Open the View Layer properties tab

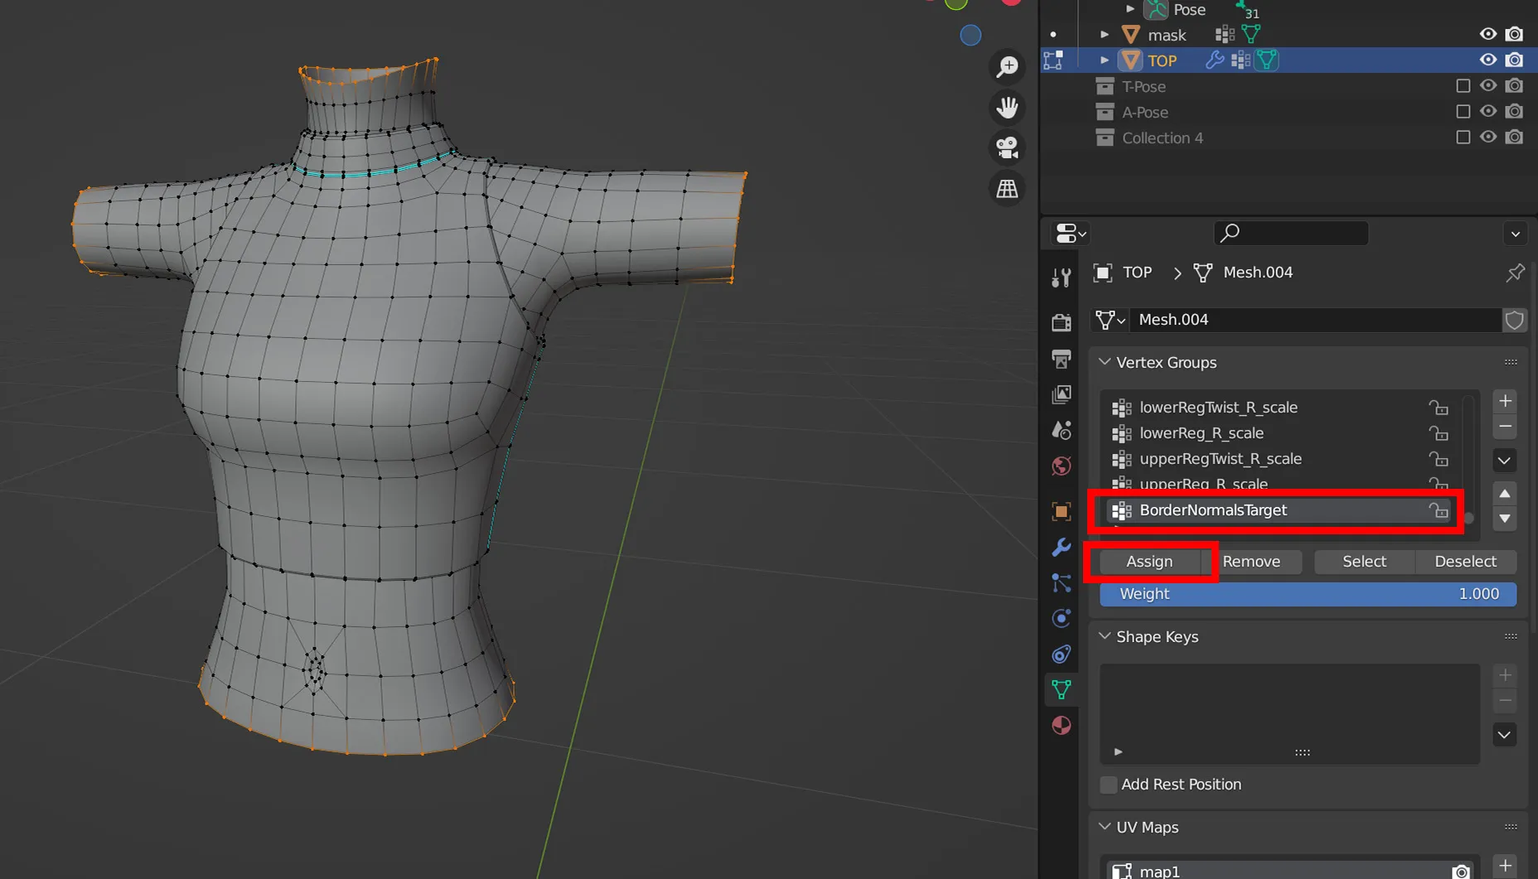pyautogui.click(x=1061, y=394)
